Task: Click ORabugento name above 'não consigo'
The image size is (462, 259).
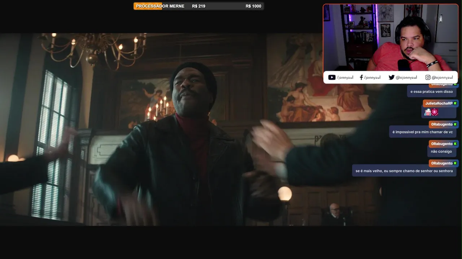Action: 441,144
